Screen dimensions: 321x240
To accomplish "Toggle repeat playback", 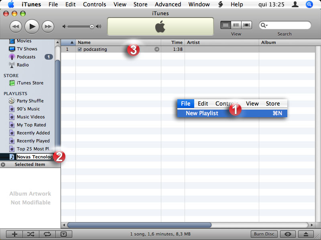I will (47, 234).
